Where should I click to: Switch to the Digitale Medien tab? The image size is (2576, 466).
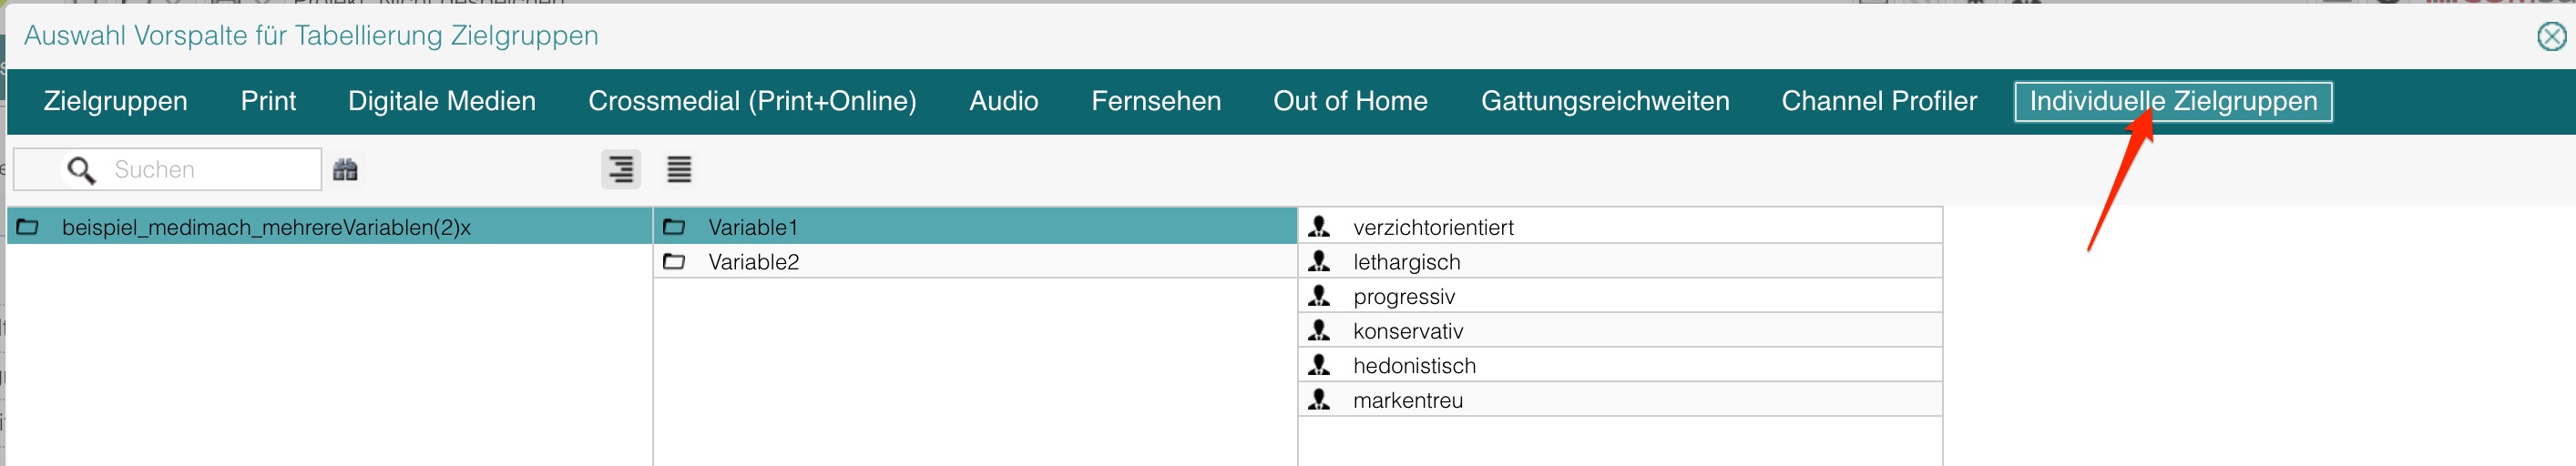[x=441, y=101]
